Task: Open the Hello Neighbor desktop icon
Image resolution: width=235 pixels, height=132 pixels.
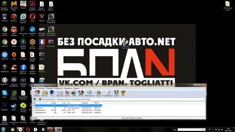Action: point(14,31)
